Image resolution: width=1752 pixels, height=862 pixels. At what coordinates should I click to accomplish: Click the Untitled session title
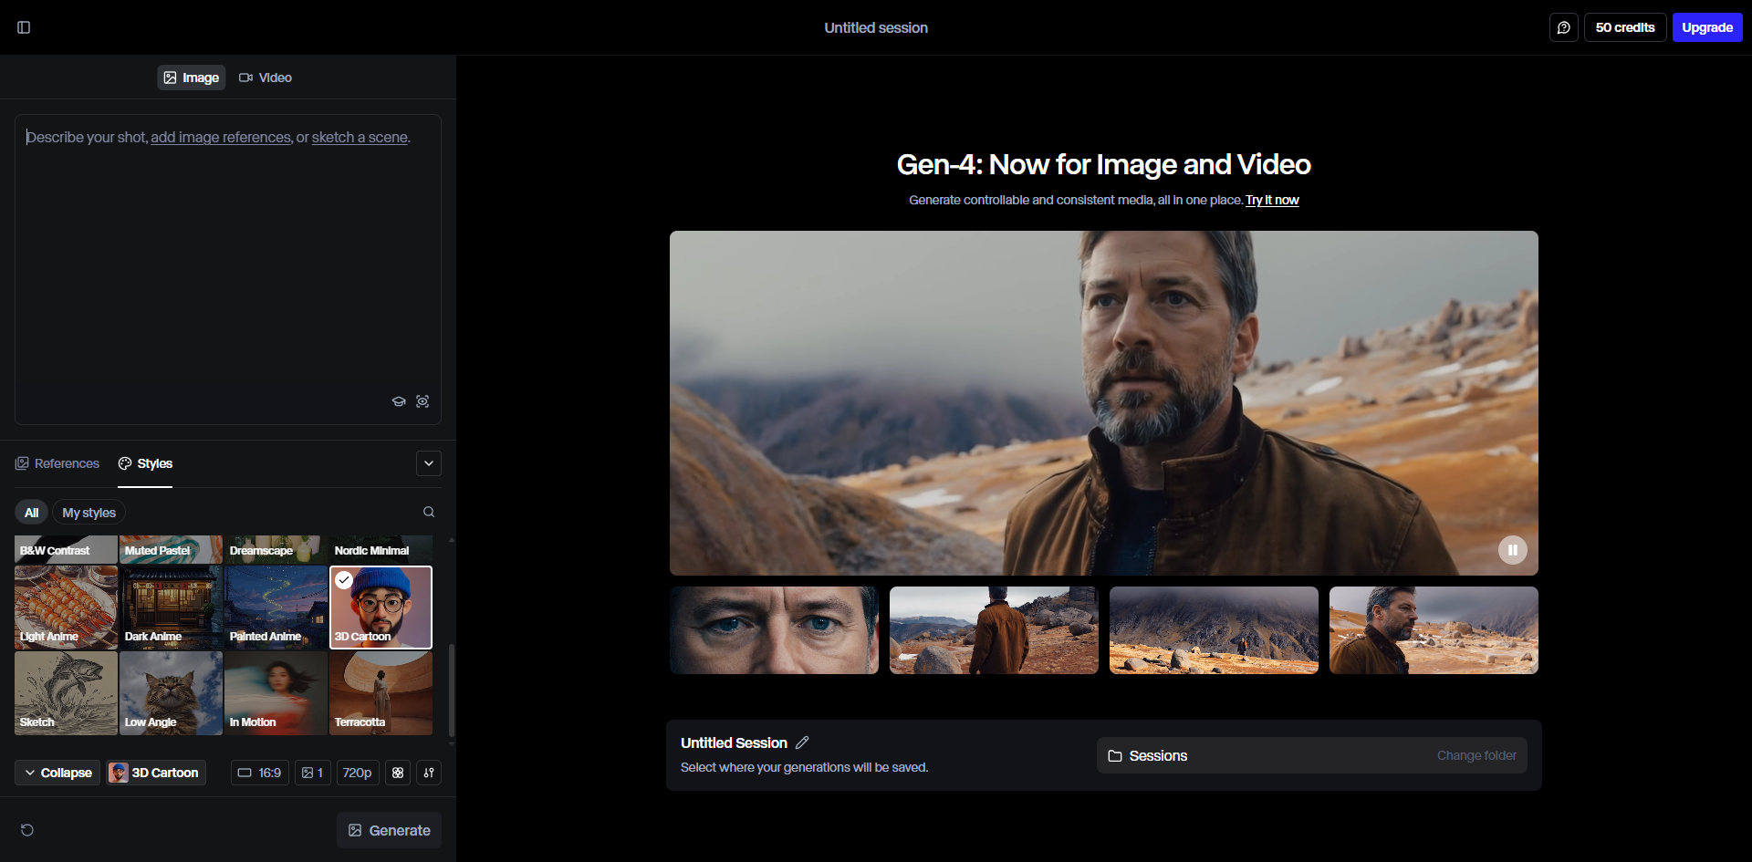click(876, 27)
